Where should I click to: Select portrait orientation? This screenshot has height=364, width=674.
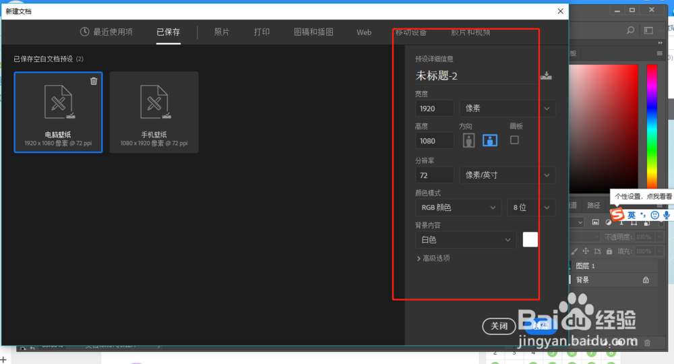click(x=468, y=140)
